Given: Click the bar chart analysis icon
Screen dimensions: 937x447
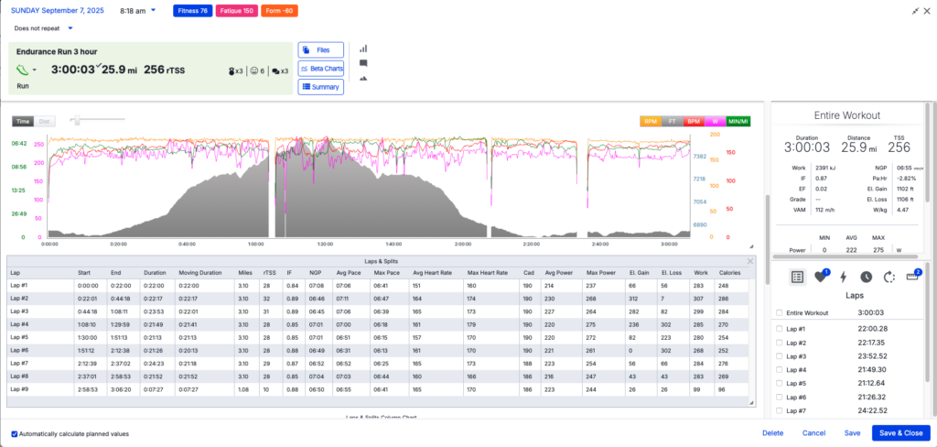Looking at the screenshot, I should [x=363, y=49].
